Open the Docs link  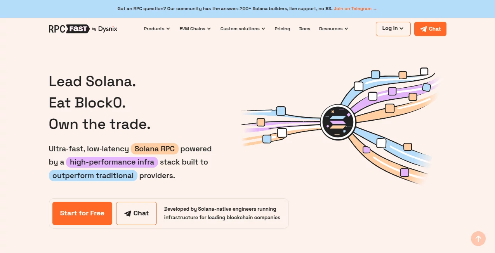point(305,29)
